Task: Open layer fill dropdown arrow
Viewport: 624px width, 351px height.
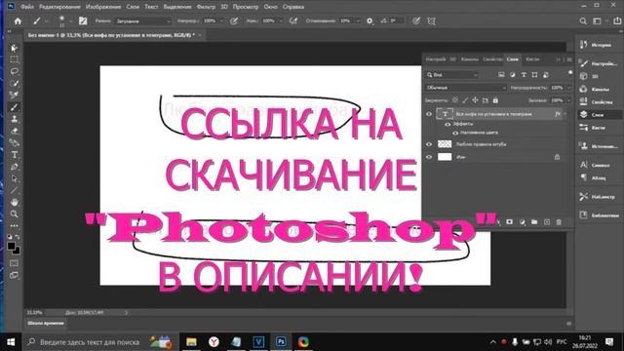Action: point(569,100)
